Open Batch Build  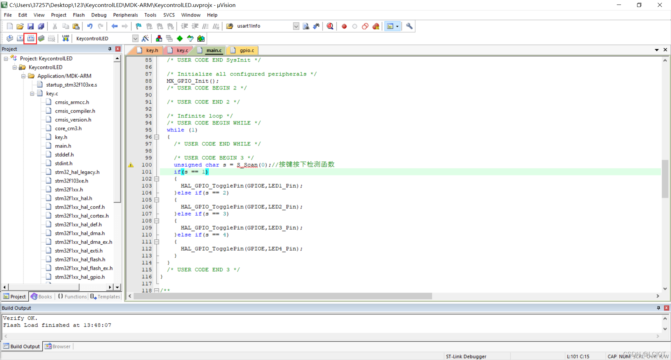tap(41, 38)
